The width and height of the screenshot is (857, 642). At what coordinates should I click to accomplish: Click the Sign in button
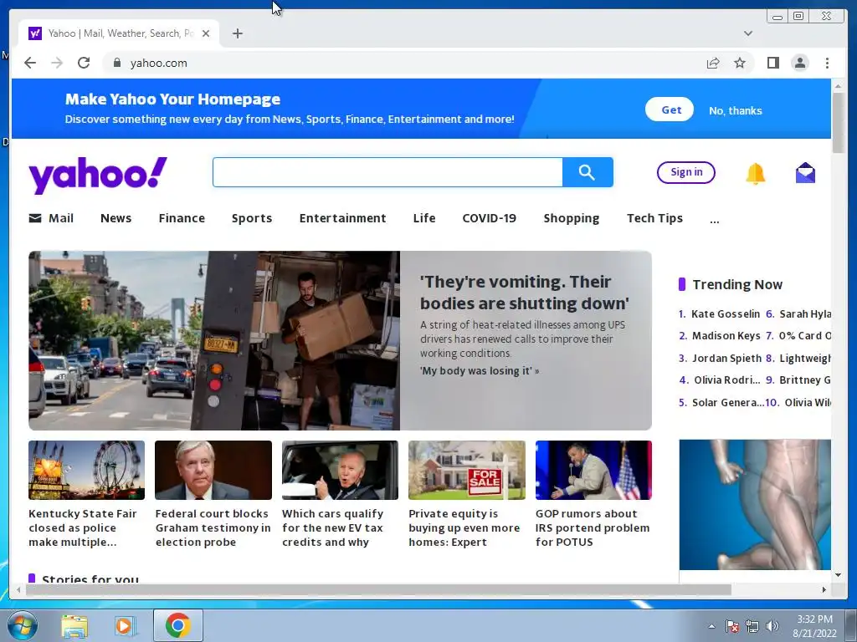pyautogui.click(x=686, y=172)
